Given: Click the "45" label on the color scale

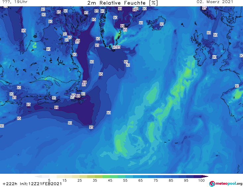Looking at the screenshot, I should point(110,180).
